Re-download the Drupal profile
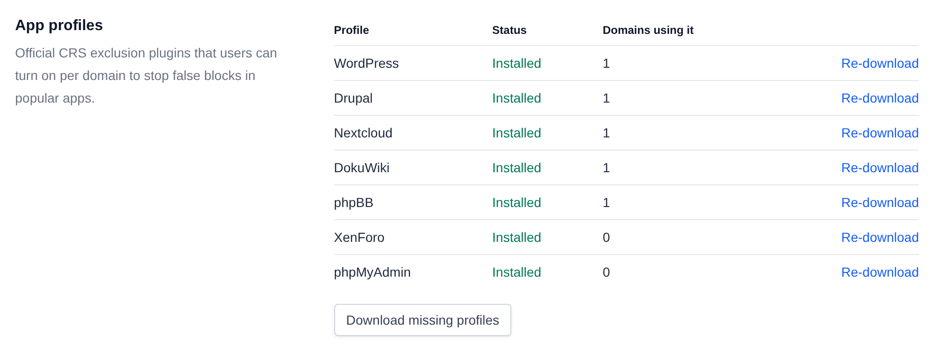934x351 pixels. [x=880, y=98]
